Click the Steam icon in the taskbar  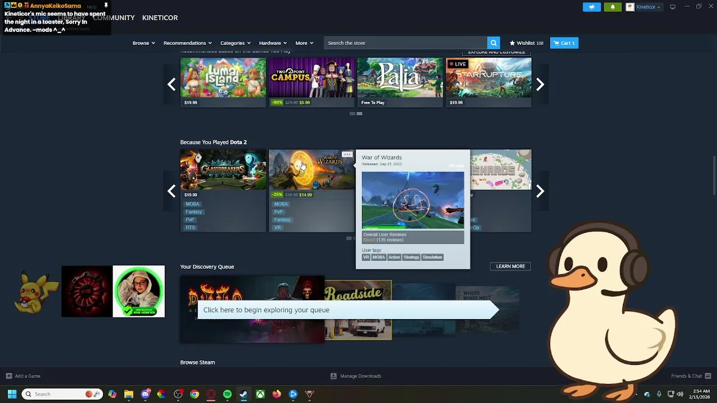(x=244, y=394)
